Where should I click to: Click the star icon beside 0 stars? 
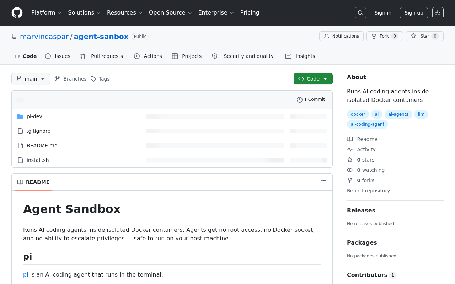pyautogui.click(x=350, y=160)
